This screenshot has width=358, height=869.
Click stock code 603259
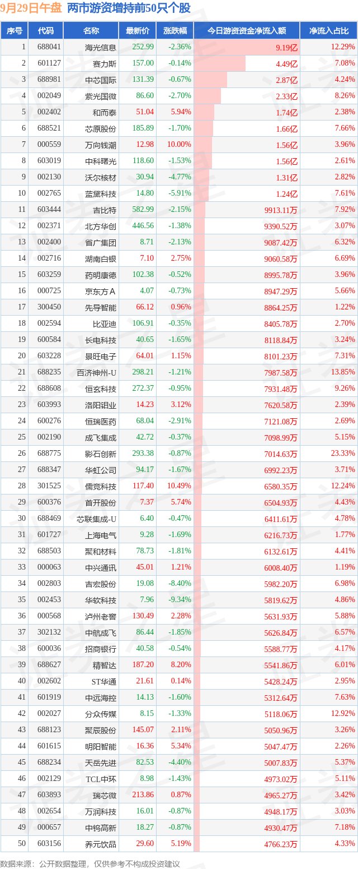[x=49, y=275]
